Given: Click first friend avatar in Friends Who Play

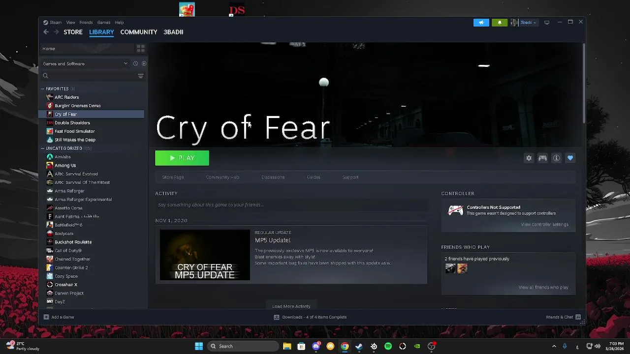Looking at the screenshot, I should click(450, 268).
